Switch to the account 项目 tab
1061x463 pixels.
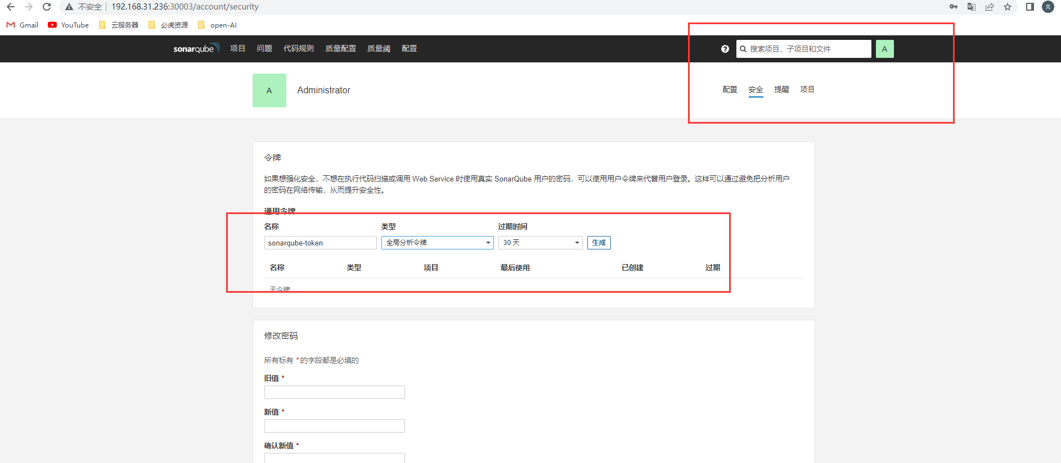tap(807, 89)
